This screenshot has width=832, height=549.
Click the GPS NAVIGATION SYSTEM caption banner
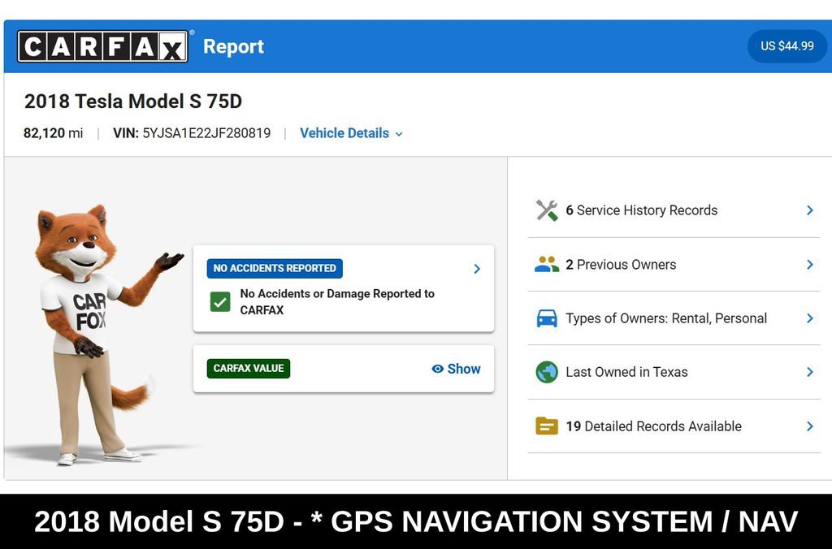pos(416,521)
